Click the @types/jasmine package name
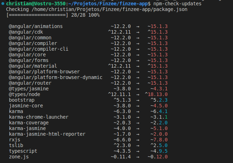 tap(29, 89)
